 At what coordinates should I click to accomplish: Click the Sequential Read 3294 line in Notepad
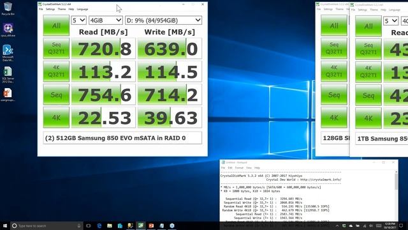tap(263, 199)
